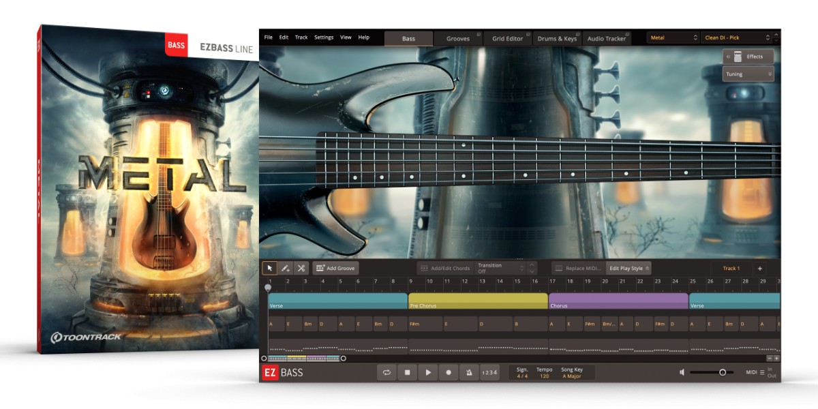818x409 pixels.
Task: Mute audio with the speaker icon
Action: coord(682,372)
